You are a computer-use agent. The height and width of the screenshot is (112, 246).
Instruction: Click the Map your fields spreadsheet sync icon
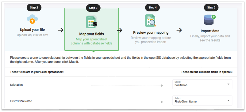tap(92, 22)
